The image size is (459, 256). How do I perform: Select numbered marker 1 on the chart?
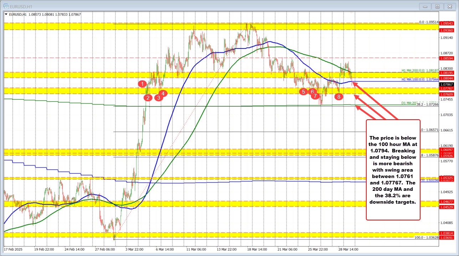point(143,84)
